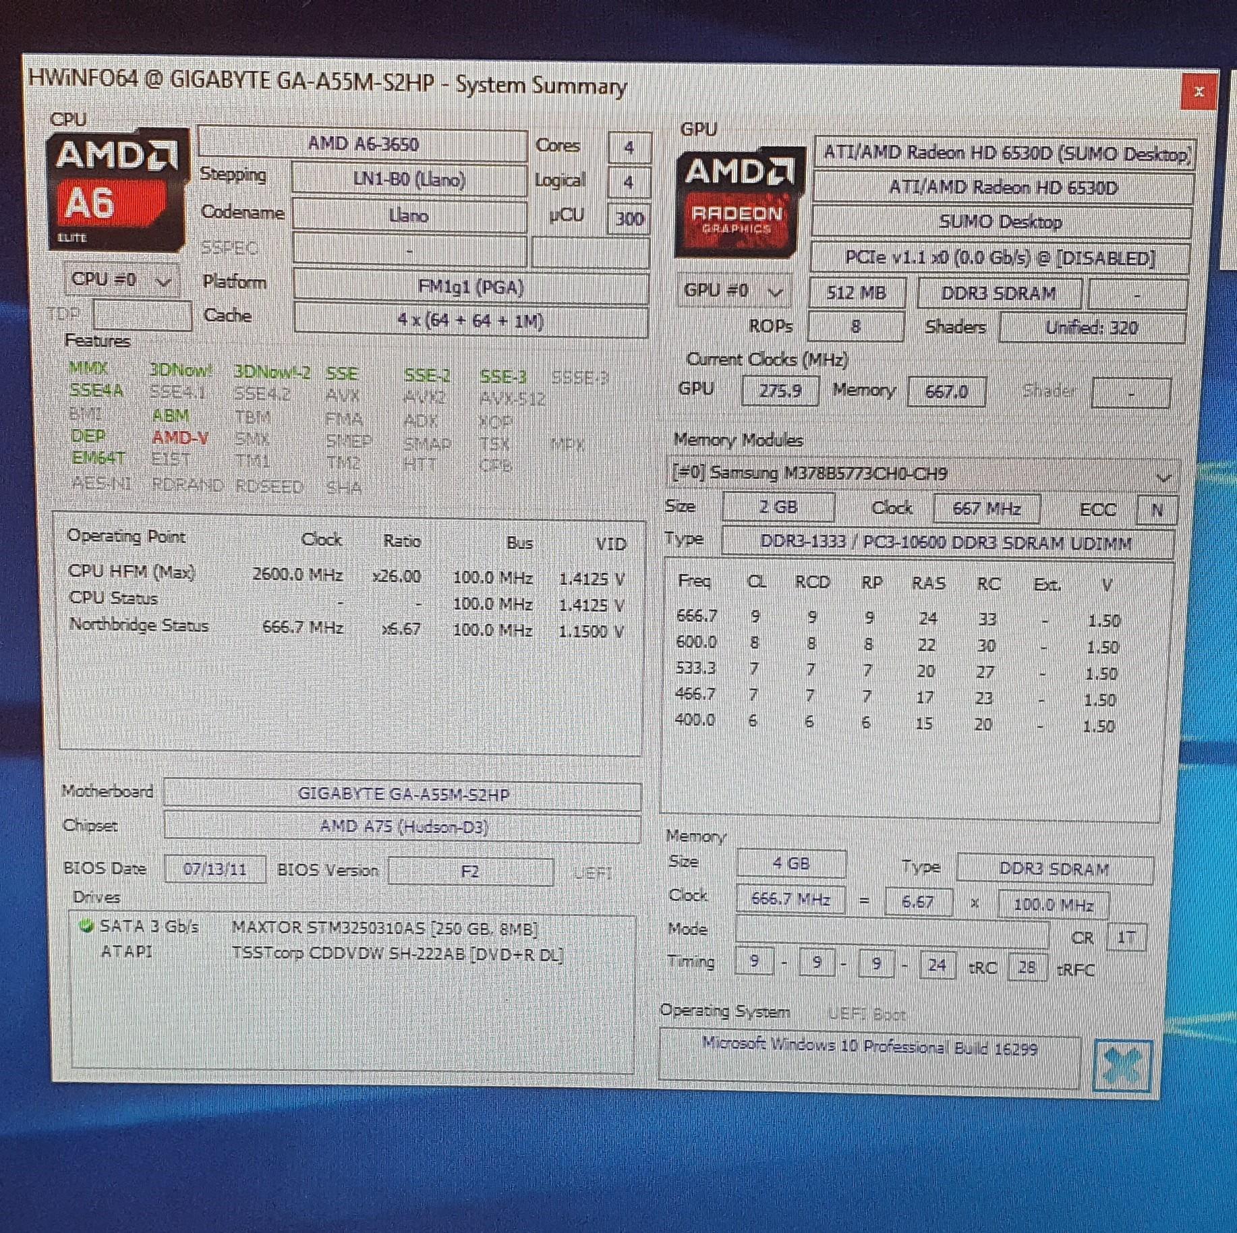This screenshot has height=1233, width=1237.
Task: Click the AMD A75 (Hudson-D3) chipset field
Action: [403, 827]
